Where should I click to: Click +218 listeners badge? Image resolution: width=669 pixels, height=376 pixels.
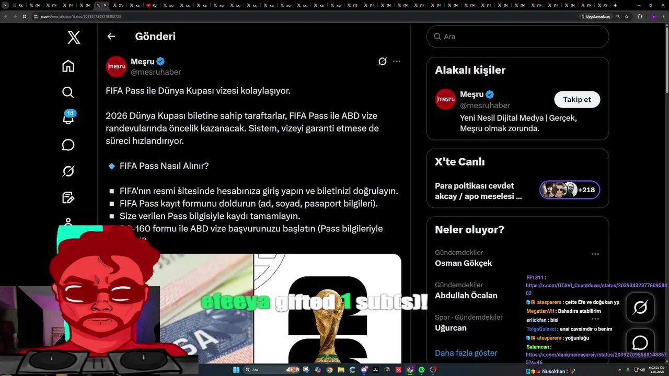pyautogui.click(x=570, y=190)
